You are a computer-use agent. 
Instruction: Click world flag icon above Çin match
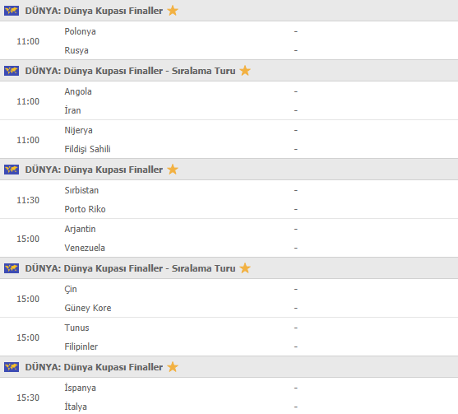pos(12,268)
